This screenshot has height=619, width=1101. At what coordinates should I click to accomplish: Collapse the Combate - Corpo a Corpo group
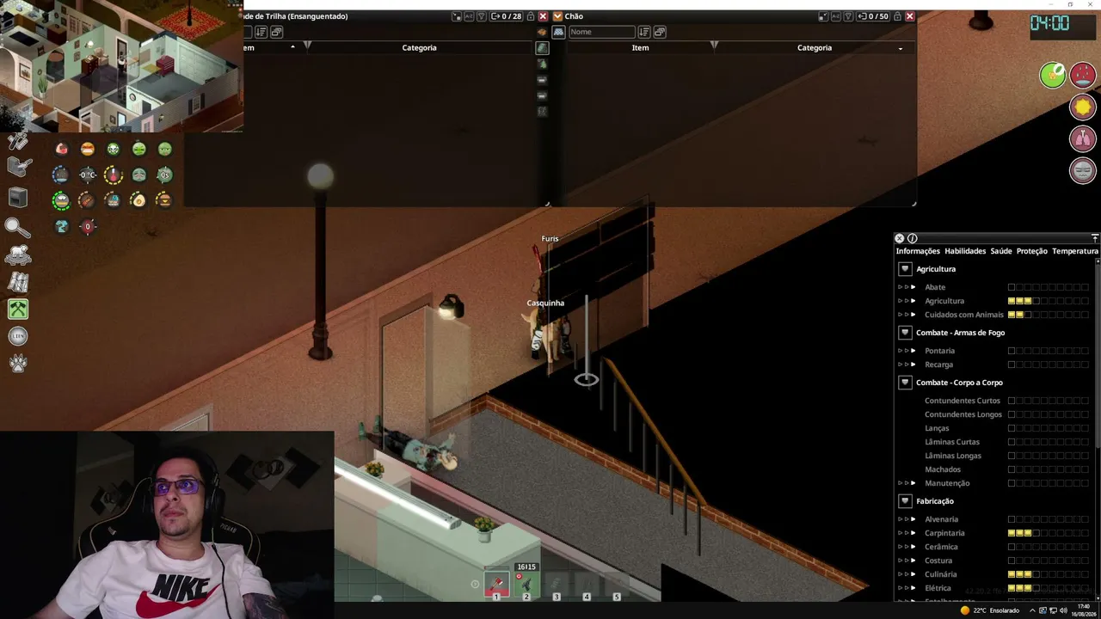coord(905,383)
